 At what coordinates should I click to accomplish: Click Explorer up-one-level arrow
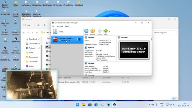pos(37,33)
